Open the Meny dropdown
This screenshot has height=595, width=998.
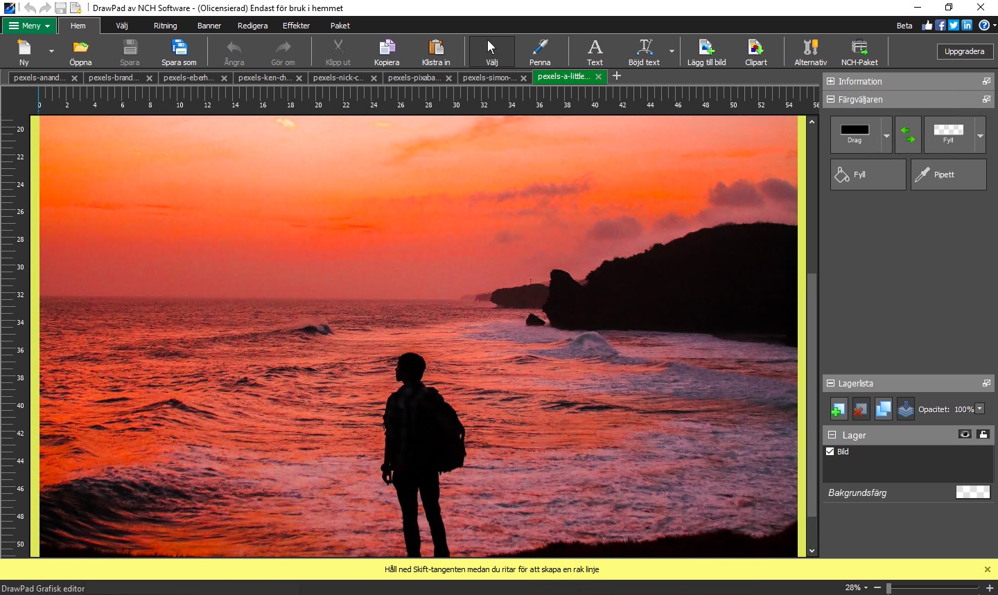29,26
